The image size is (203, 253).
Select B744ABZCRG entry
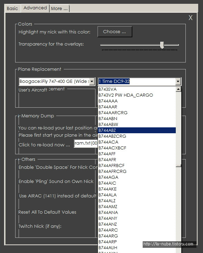136,136
